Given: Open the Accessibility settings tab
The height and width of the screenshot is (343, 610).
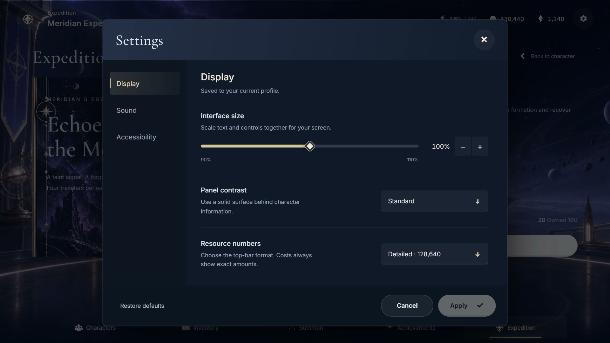Looking at the screenshot, I should 145,137.
